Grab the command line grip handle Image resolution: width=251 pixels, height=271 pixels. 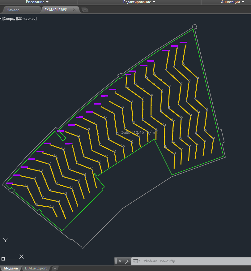116,261
